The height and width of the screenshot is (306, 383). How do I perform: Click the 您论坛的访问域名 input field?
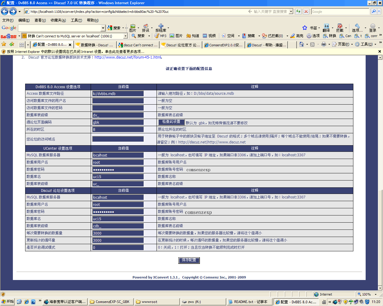tap(118, 139)
